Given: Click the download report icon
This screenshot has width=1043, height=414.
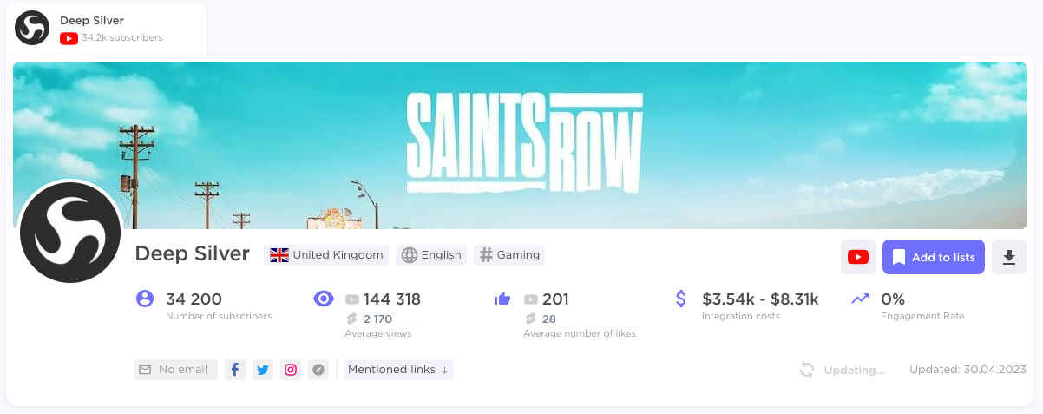Looking at the screenshot, I should (x=1008, y=257).
